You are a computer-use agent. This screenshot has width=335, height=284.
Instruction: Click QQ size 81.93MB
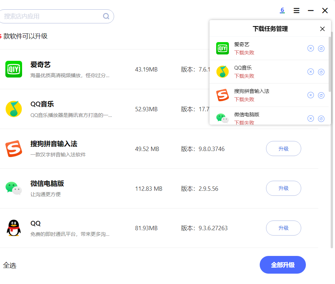146,228
